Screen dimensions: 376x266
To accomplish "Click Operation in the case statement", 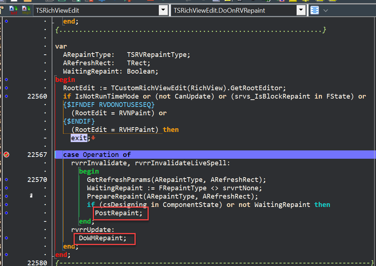I will pyautogui.click(x=101, y=155).
